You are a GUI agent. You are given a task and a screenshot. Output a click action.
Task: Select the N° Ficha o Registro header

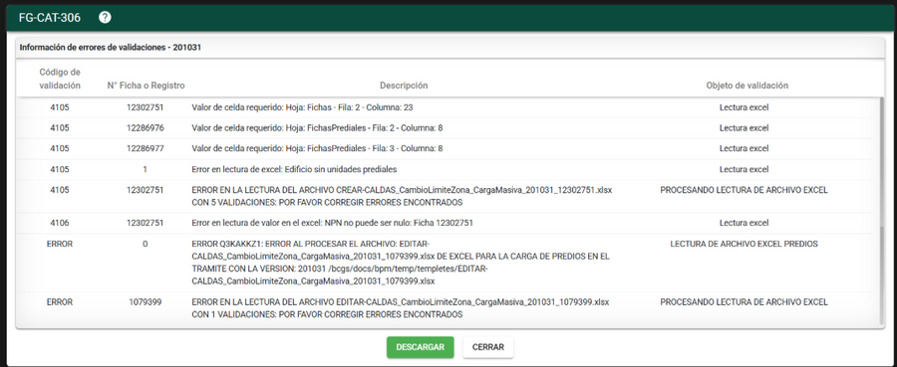[146, 86]
